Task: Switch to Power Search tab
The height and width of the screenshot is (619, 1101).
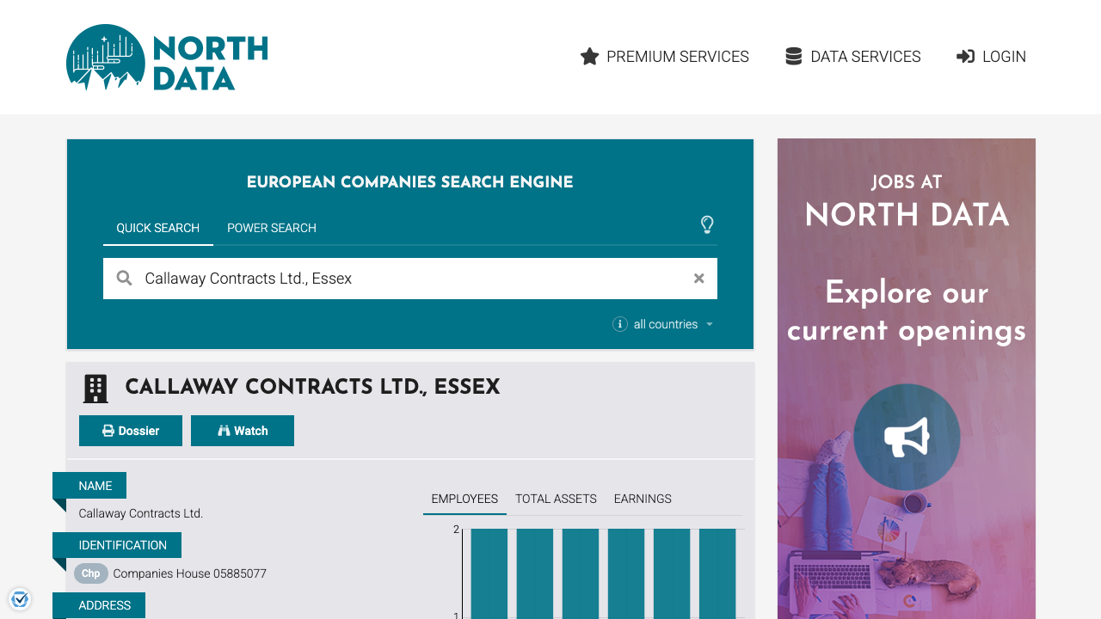Action: [272, 228]
